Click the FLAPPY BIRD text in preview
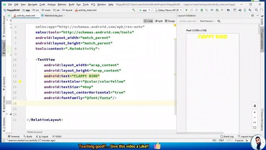 (212, 37)
